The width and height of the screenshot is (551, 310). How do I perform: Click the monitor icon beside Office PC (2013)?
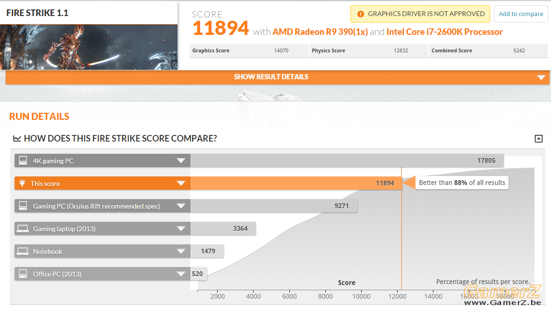tap(23, 274)
